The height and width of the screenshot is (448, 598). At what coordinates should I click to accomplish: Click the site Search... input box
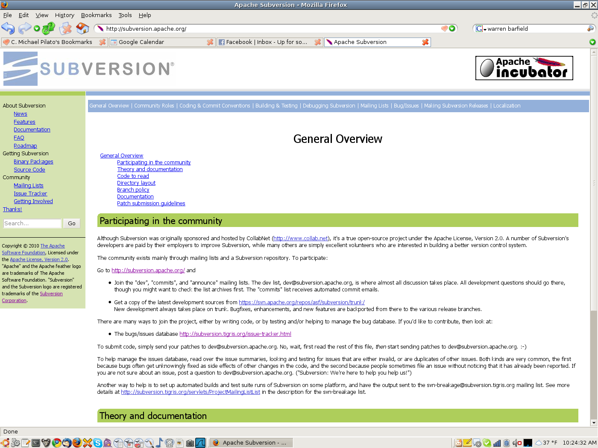32,224
